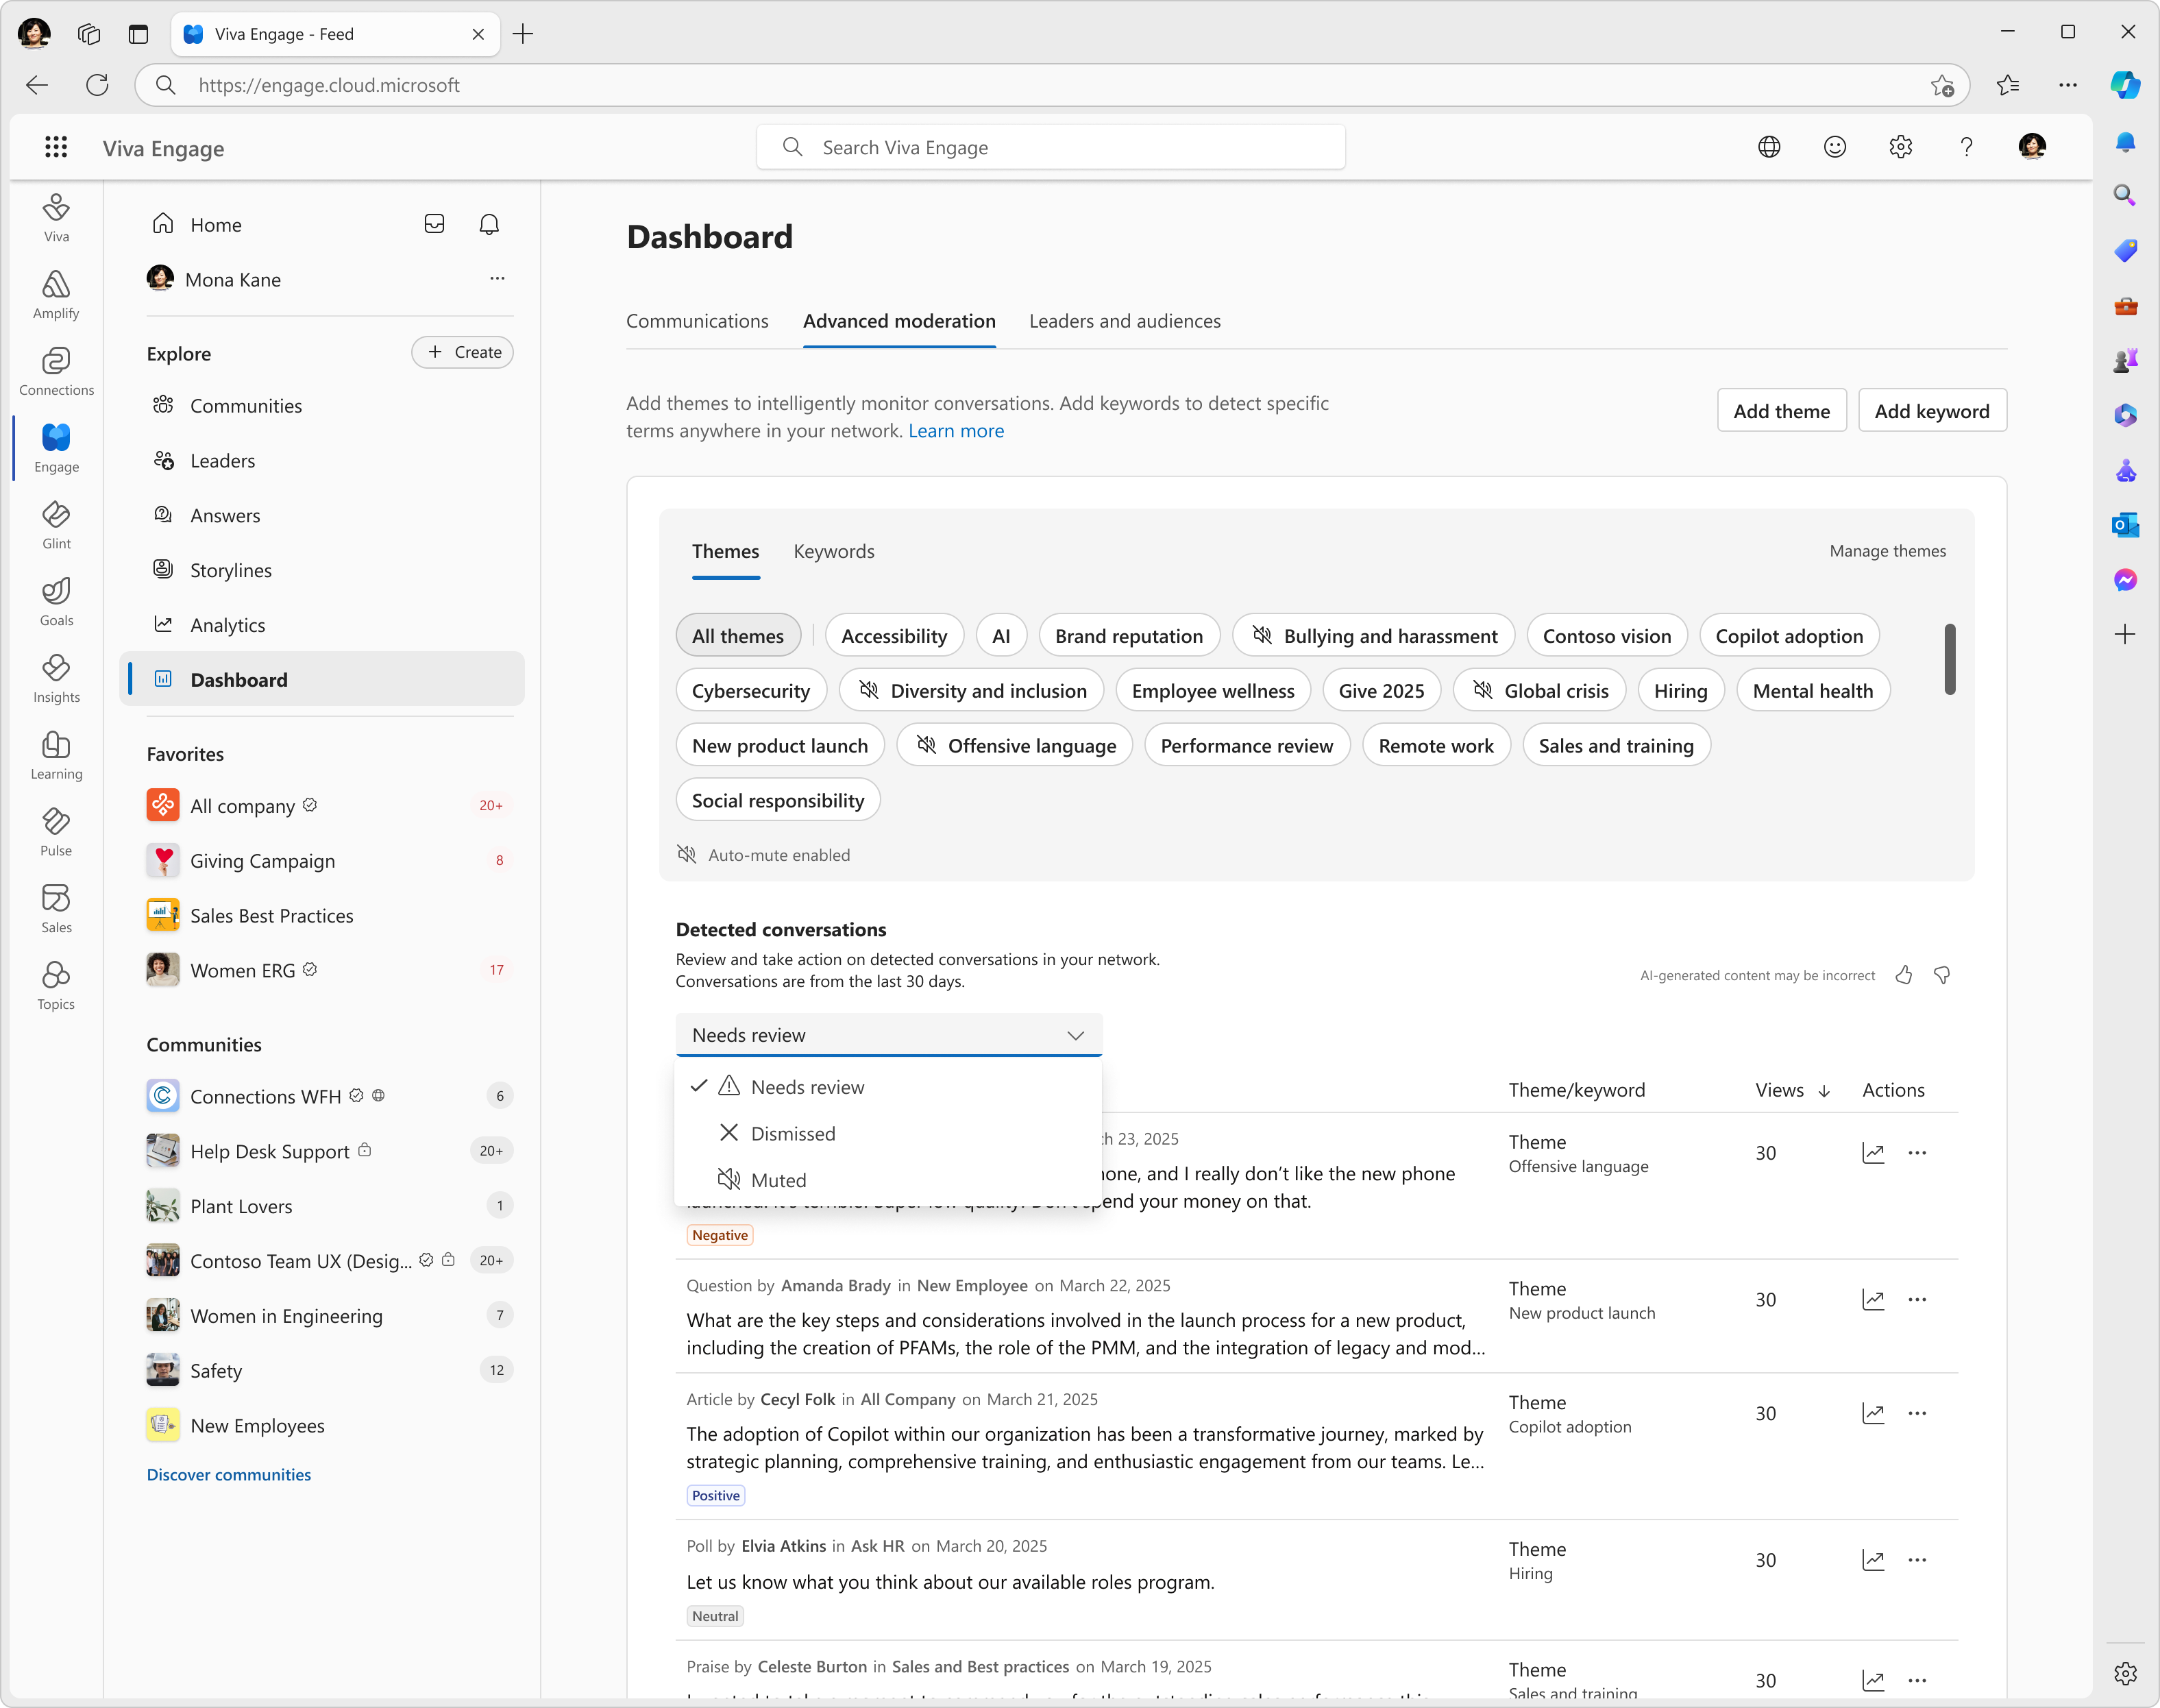Click the smiley feedback icon in header

pyautogui.click(x=1835, y=148)
